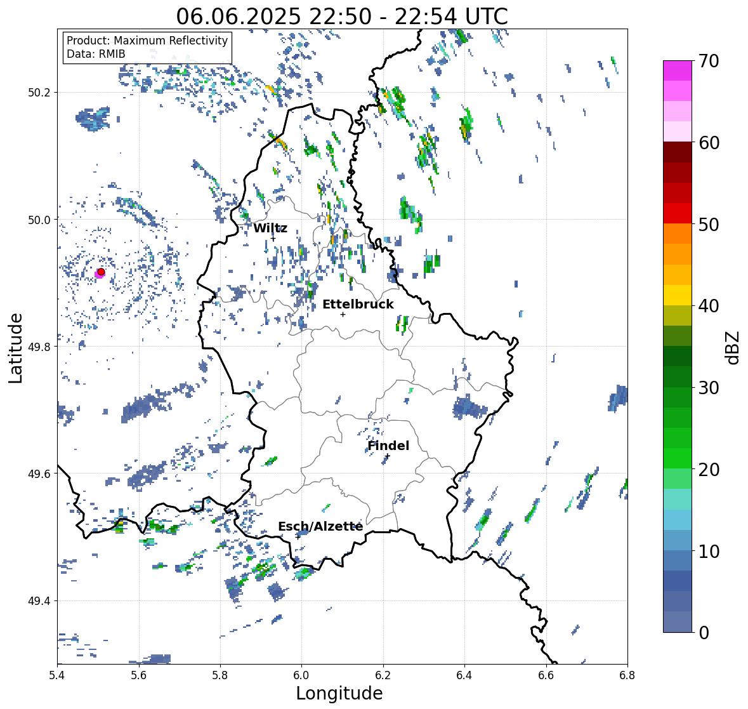Image resolution: width=748 pixels, height=709 pixels.
Task: Click the Wiltz station label
Action: [270, 228]
